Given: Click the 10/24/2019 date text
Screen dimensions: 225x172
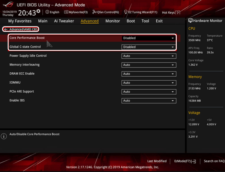Looking at the screenshot, I should coord(9,12).
